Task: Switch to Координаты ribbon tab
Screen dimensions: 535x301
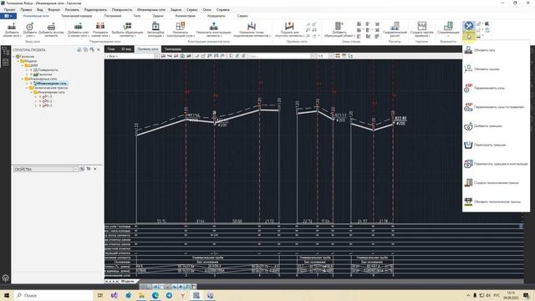Action: (216, 16)
